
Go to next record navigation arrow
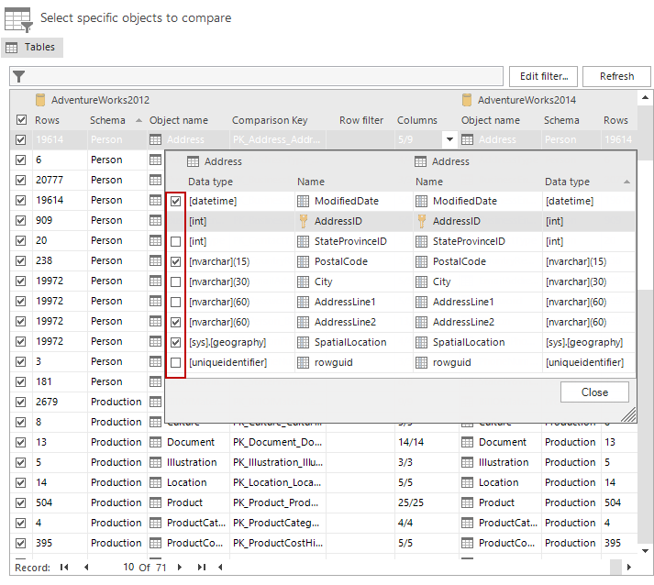[x=180, y=567]
